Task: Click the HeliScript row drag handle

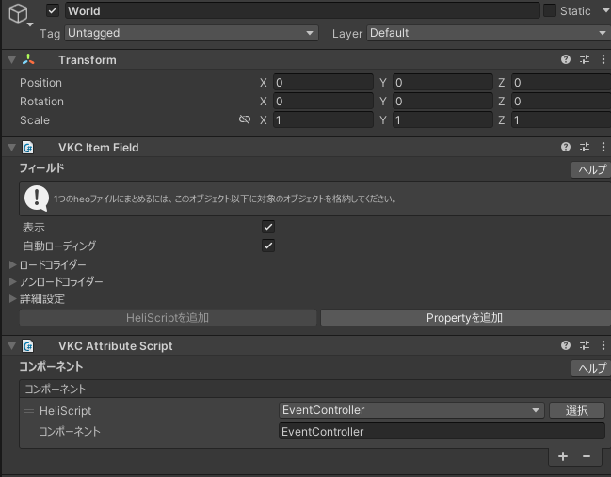Action: click(x=29, y=411)
